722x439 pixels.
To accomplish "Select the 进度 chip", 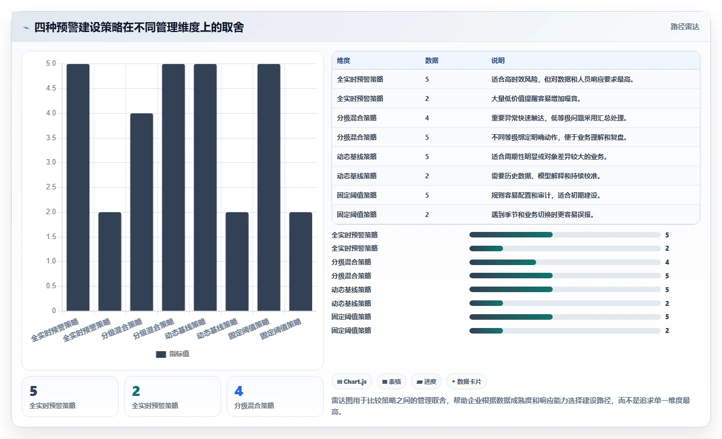I will click(426, 382).
